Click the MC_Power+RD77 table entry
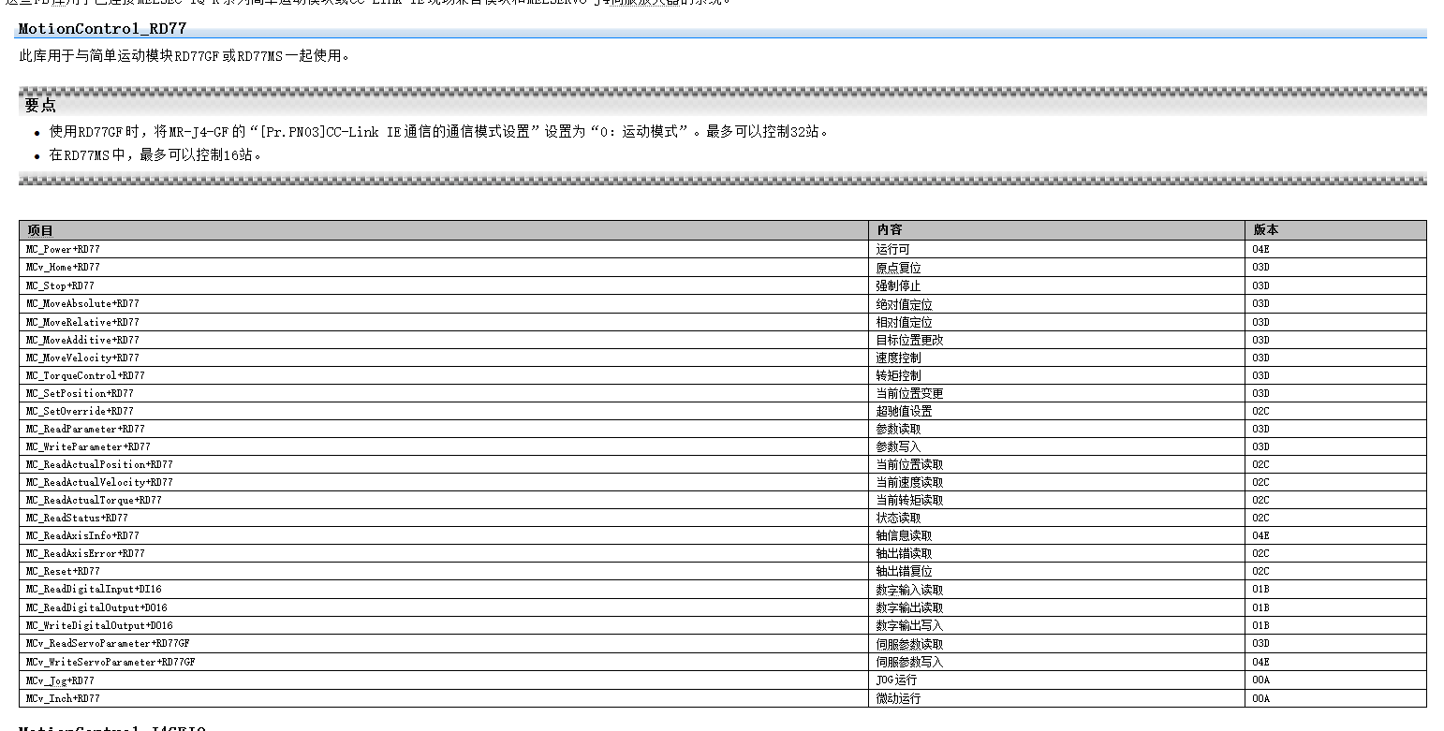Image resolution: width=1444 pixels, height=731 pixels. click(63, 250)
